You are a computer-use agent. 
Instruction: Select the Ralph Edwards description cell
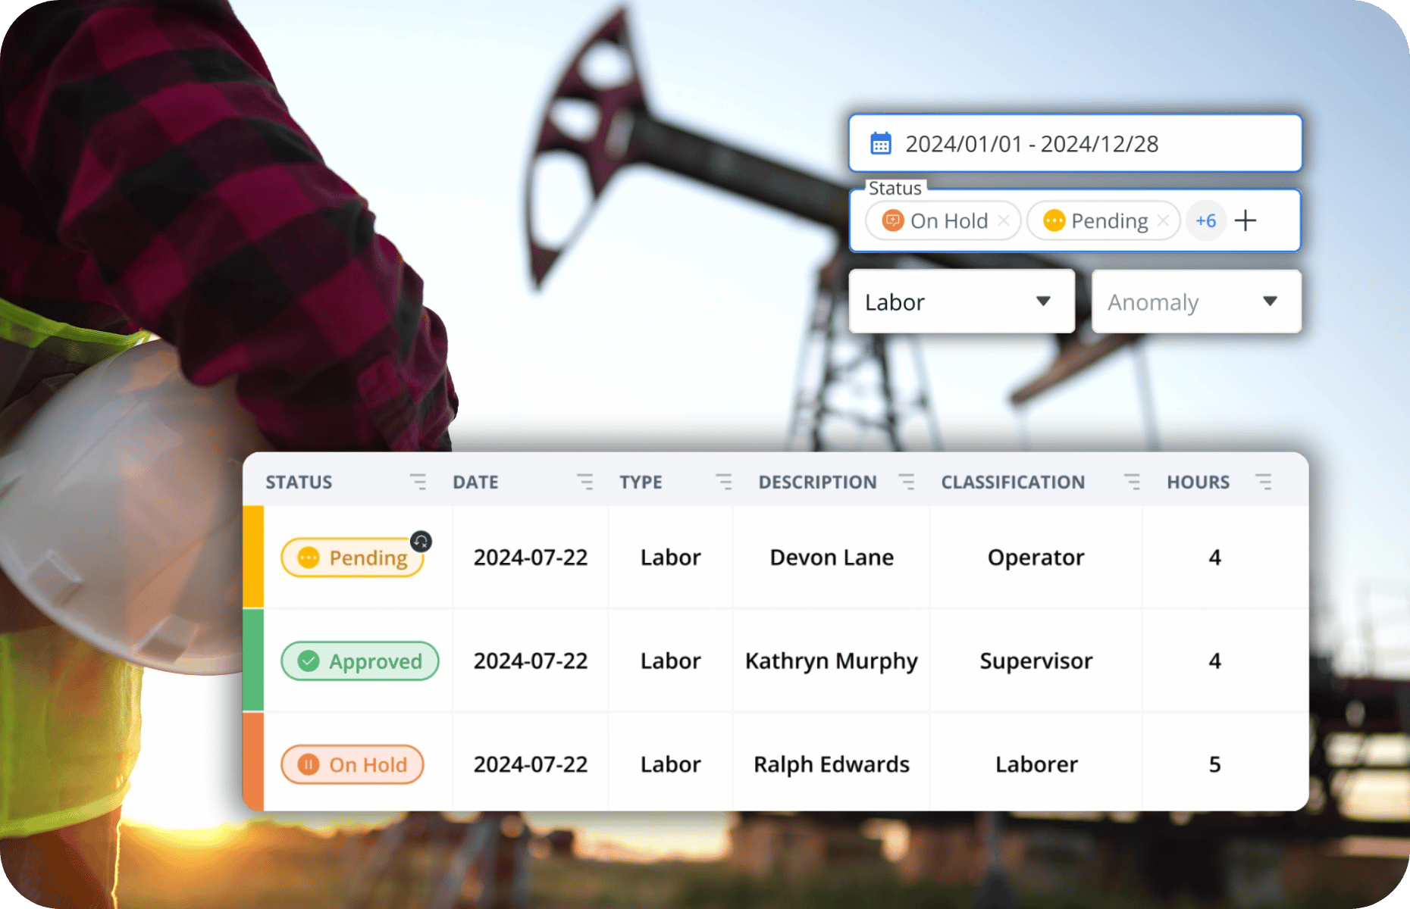coord(831,764)
